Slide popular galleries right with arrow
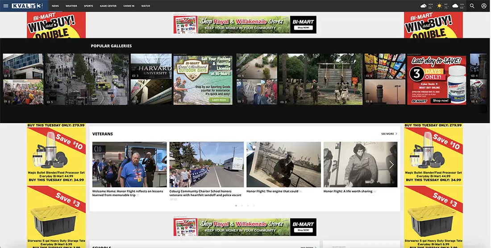 pos(482,83)
